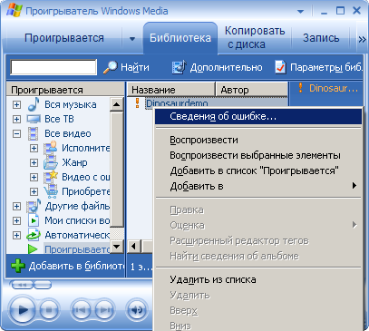Click the tree scrollbar down arrow
The image size is (369, 331).
117,246
